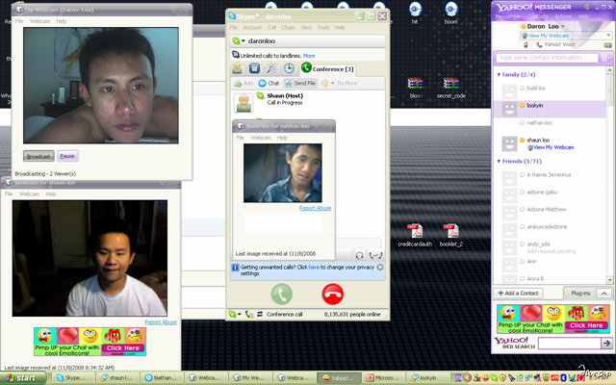Screen dimensions: 616x385
Task: Click the Yahoo web search input box
Action: (x=569, y=343)
